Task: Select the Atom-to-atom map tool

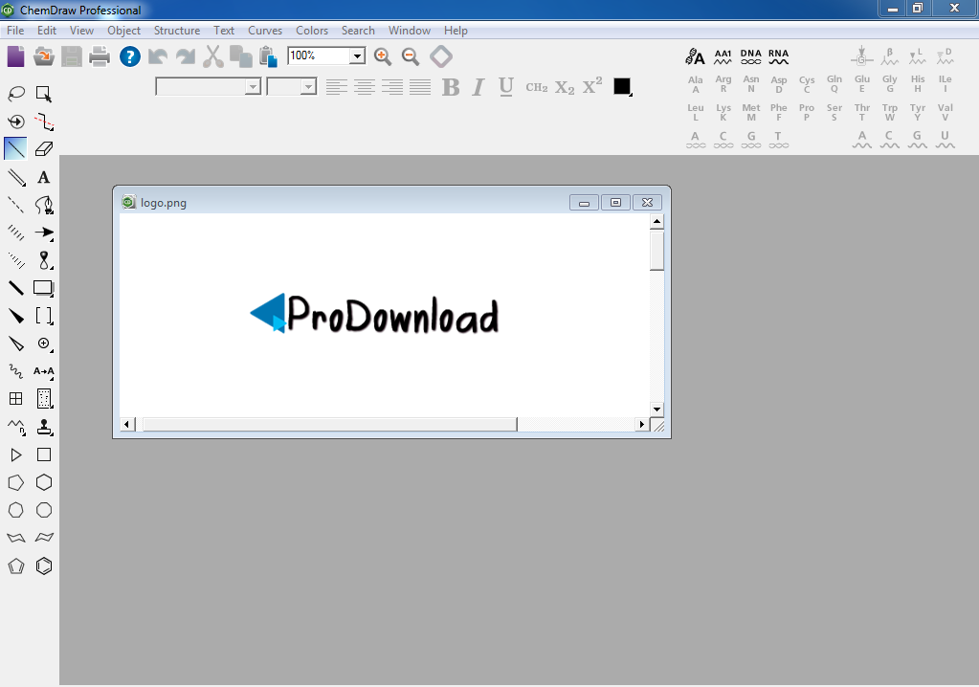Action: pos(44,370)
